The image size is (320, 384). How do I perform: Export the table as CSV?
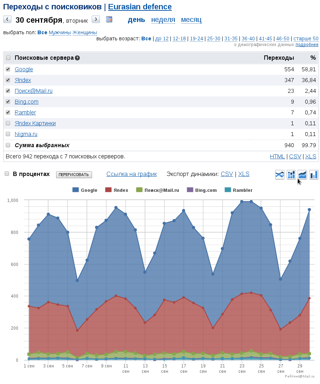(295, 157)
